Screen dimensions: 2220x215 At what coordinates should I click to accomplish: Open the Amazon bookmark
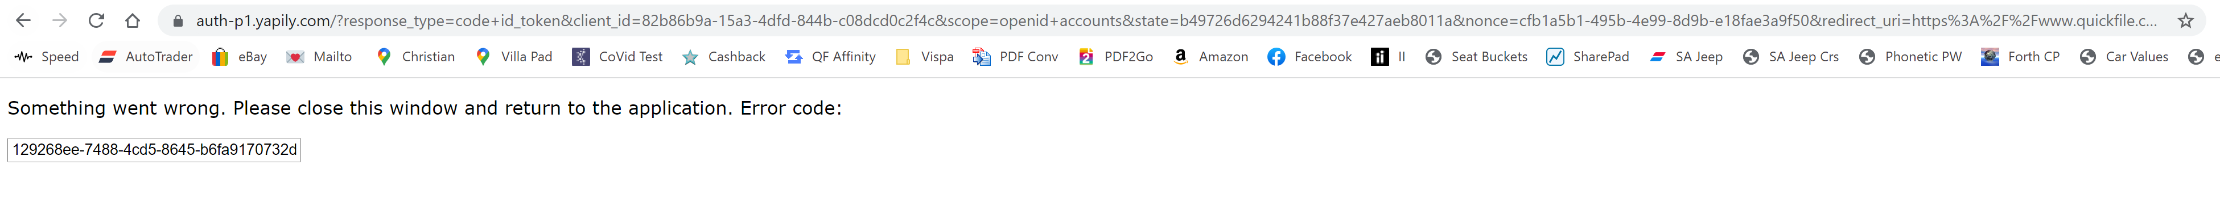pyautogui.click(x=1210, y=57)
